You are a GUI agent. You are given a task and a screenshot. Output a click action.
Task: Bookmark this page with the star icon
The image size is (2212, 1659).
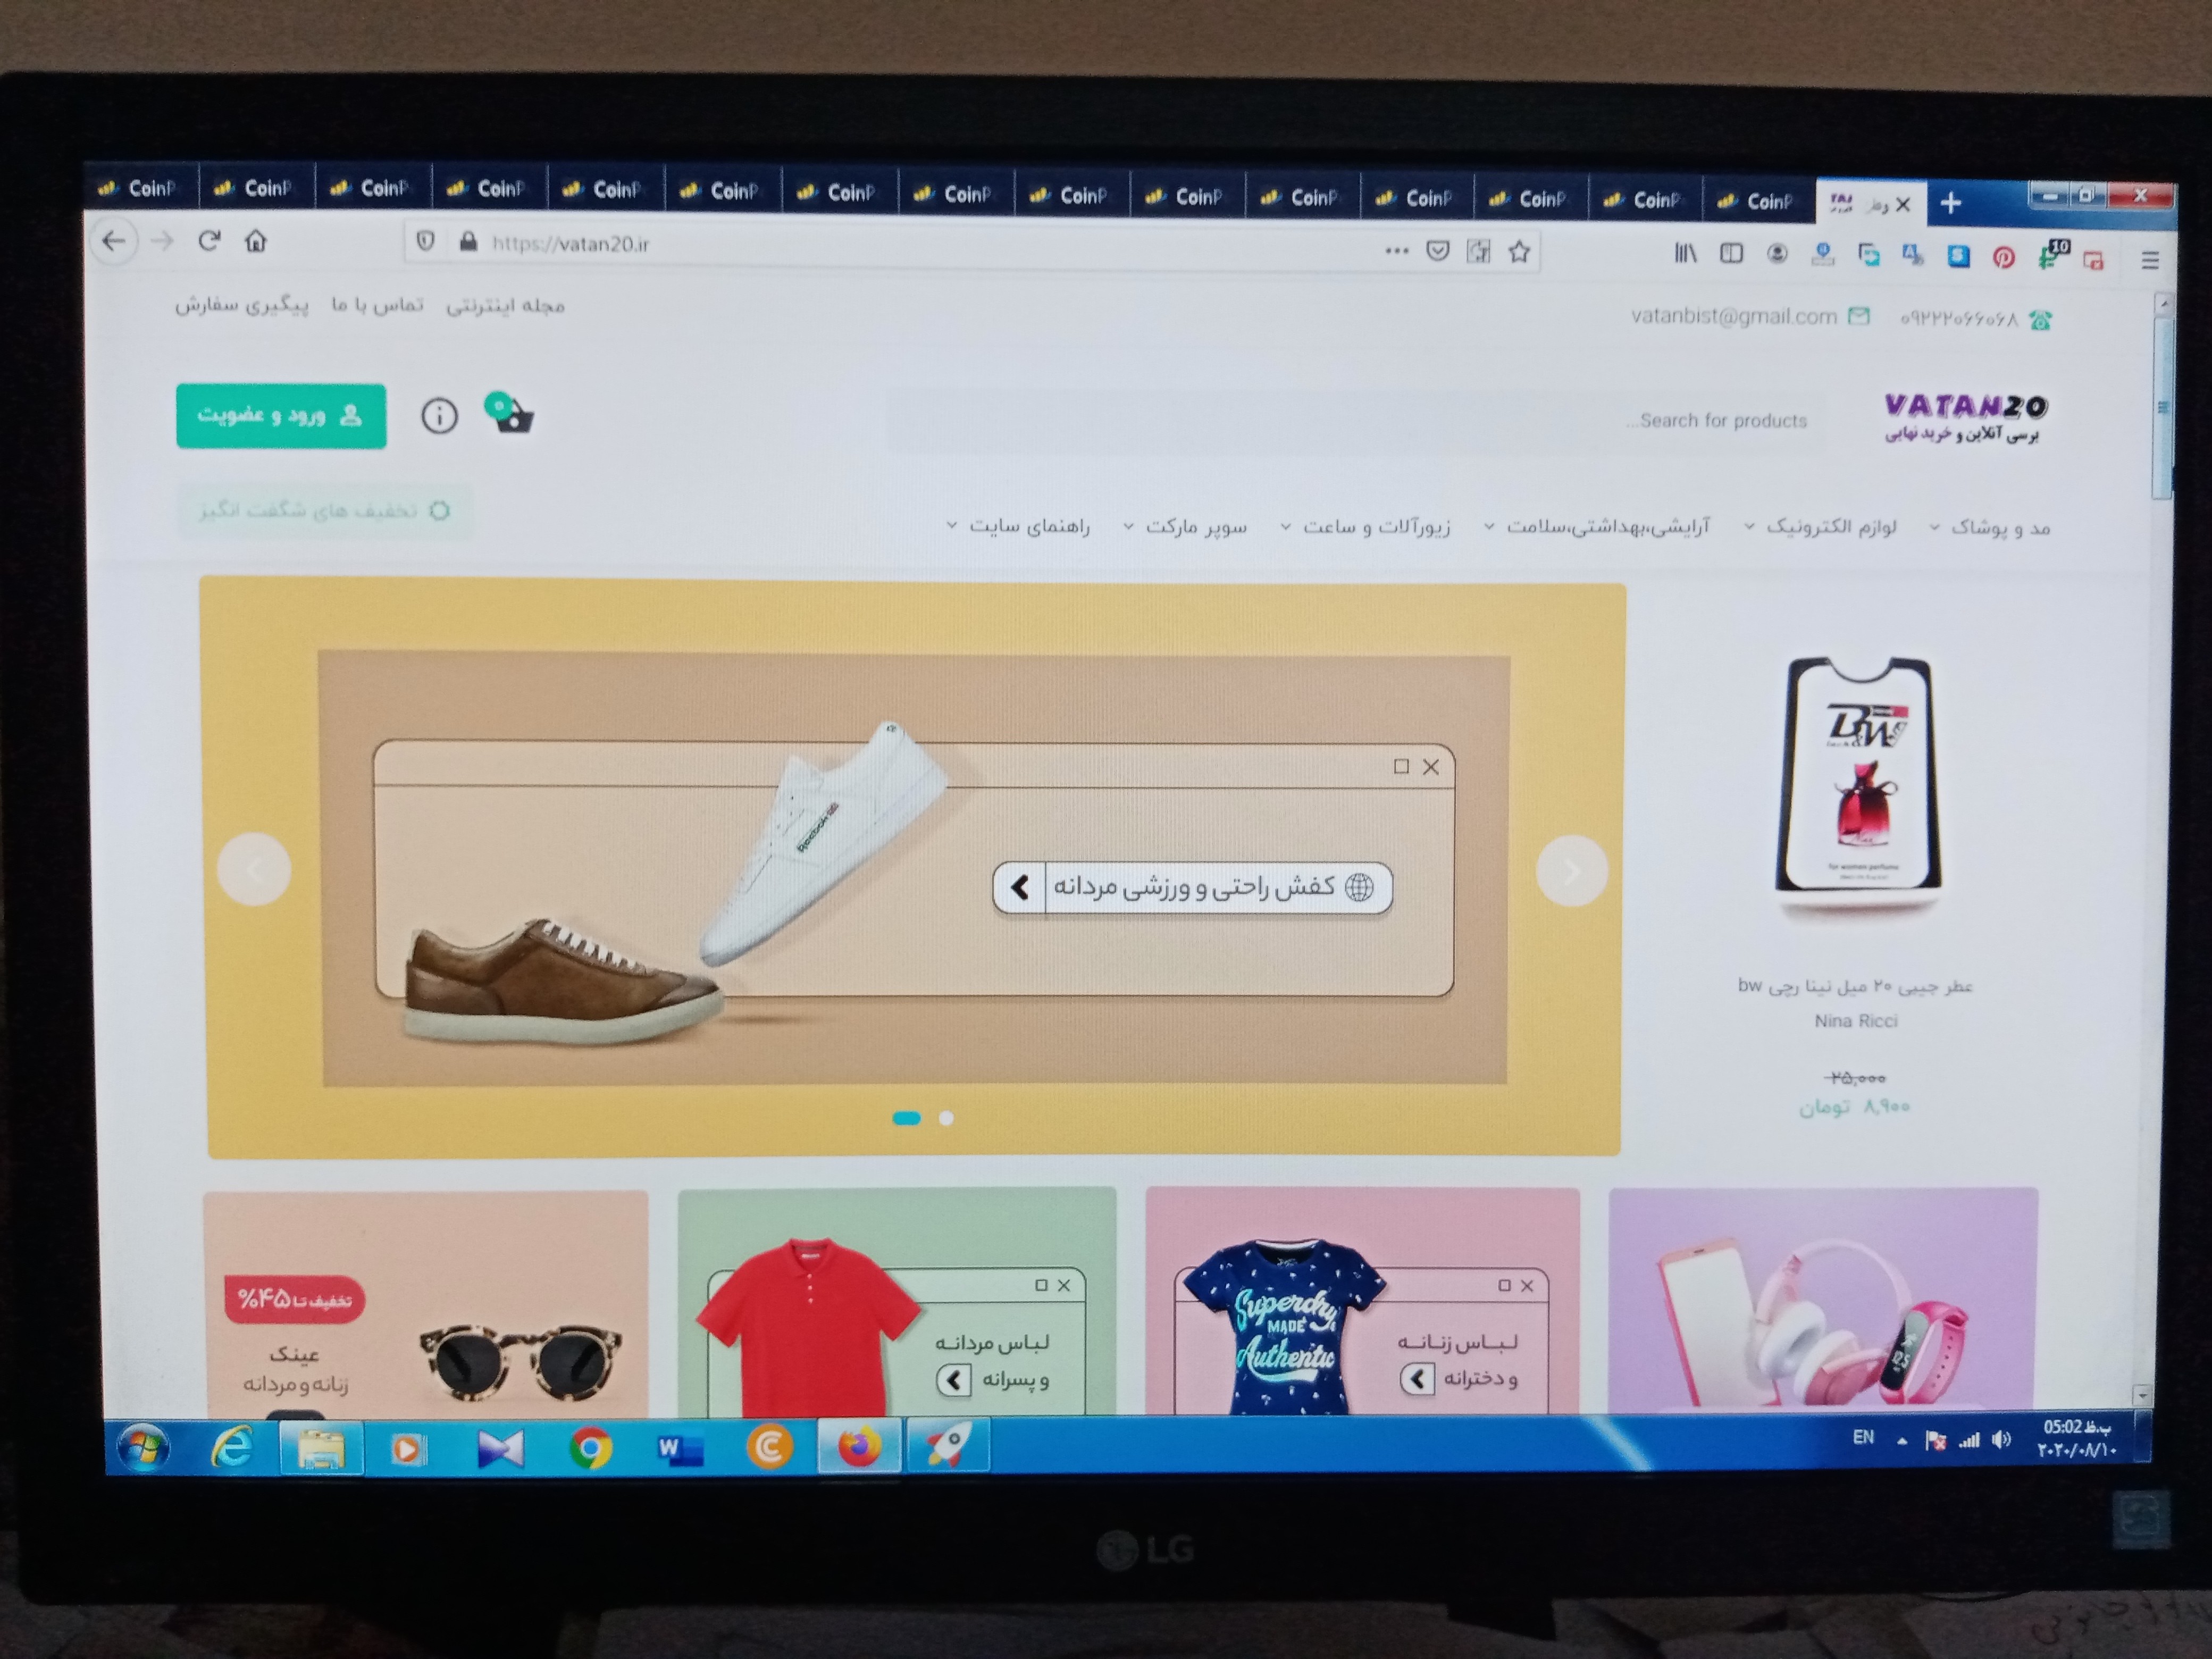coord(1519,252)
